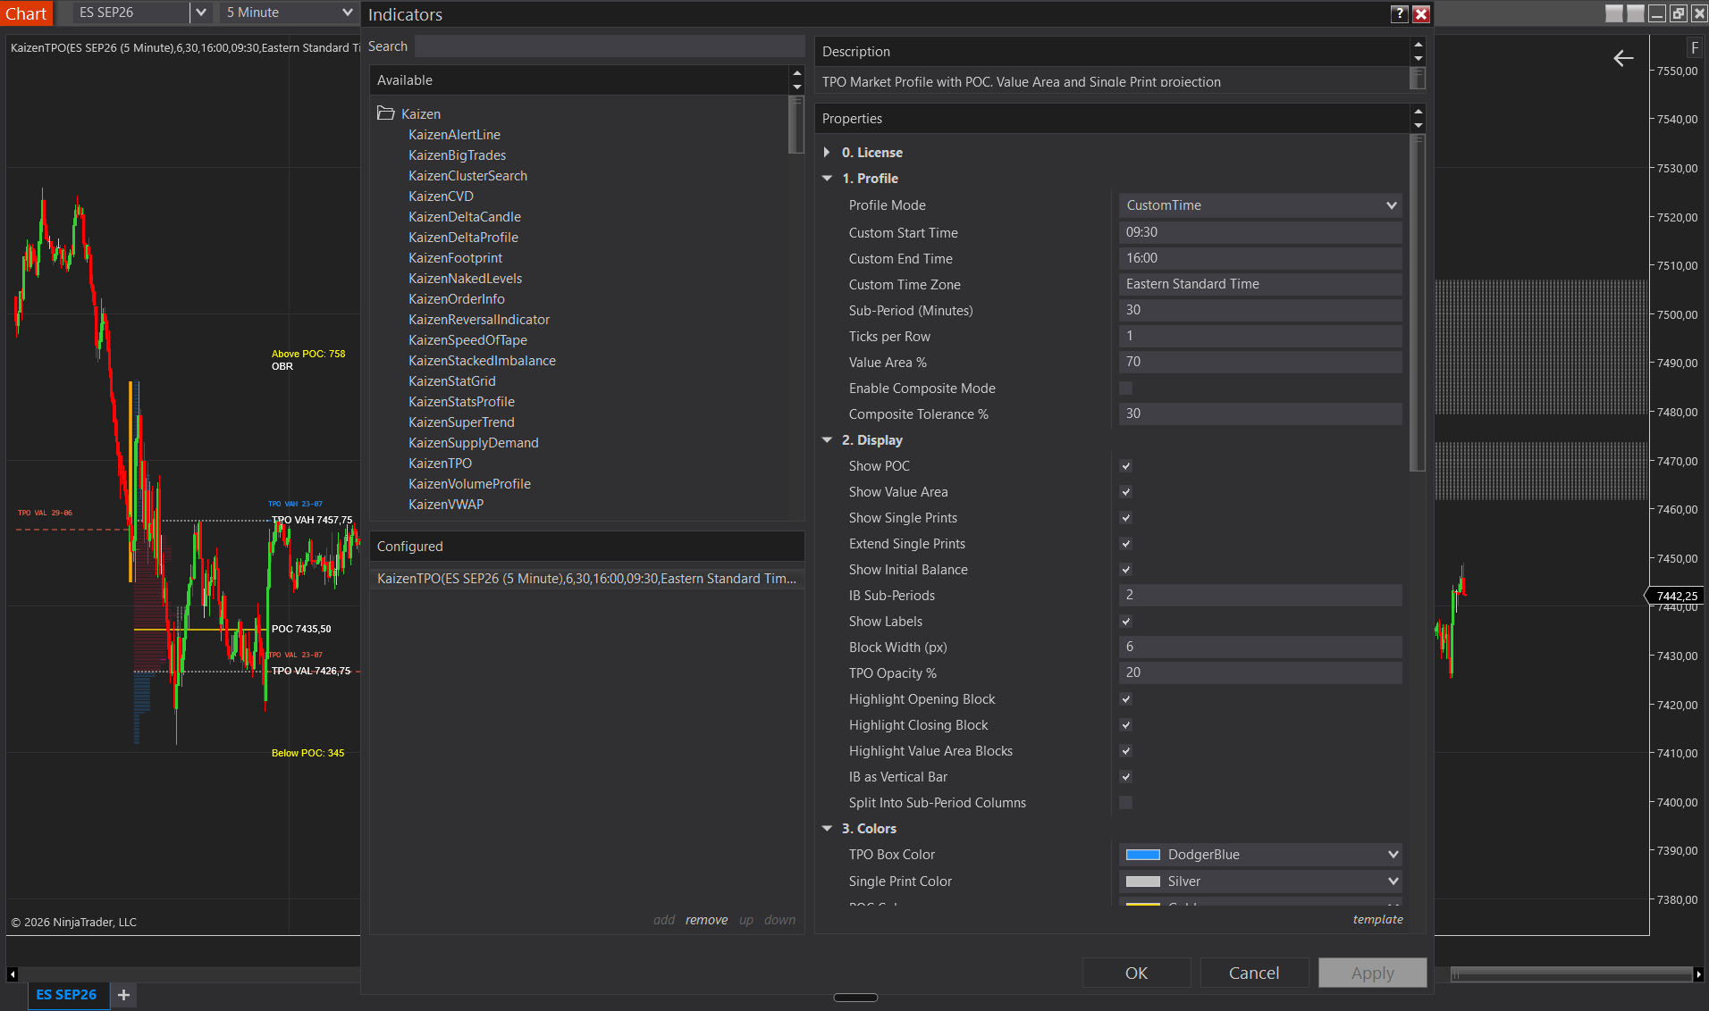The height and width of the screenshot is (1011, 1709).
Task: Open the TPO Box Color dropdown
Action: [1260, 855]
